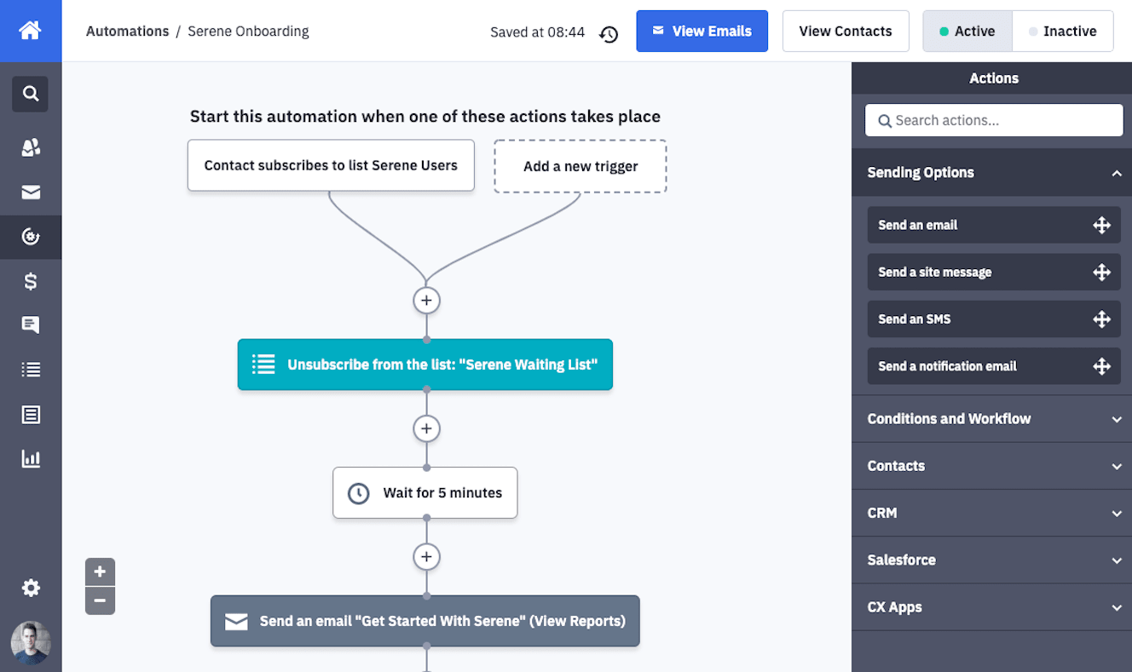1132x672 pixels.
Task: Expand the CX Apps section
Action: point(1116,608)
